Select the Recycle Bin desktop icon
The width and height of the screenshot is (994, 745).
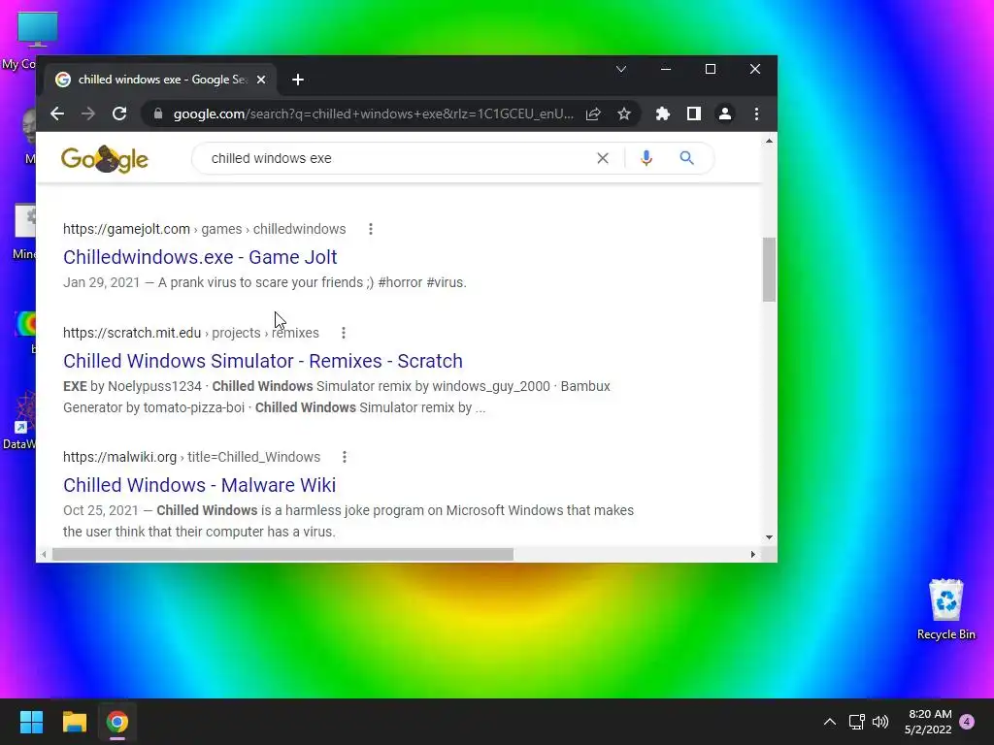coord(945,609)
